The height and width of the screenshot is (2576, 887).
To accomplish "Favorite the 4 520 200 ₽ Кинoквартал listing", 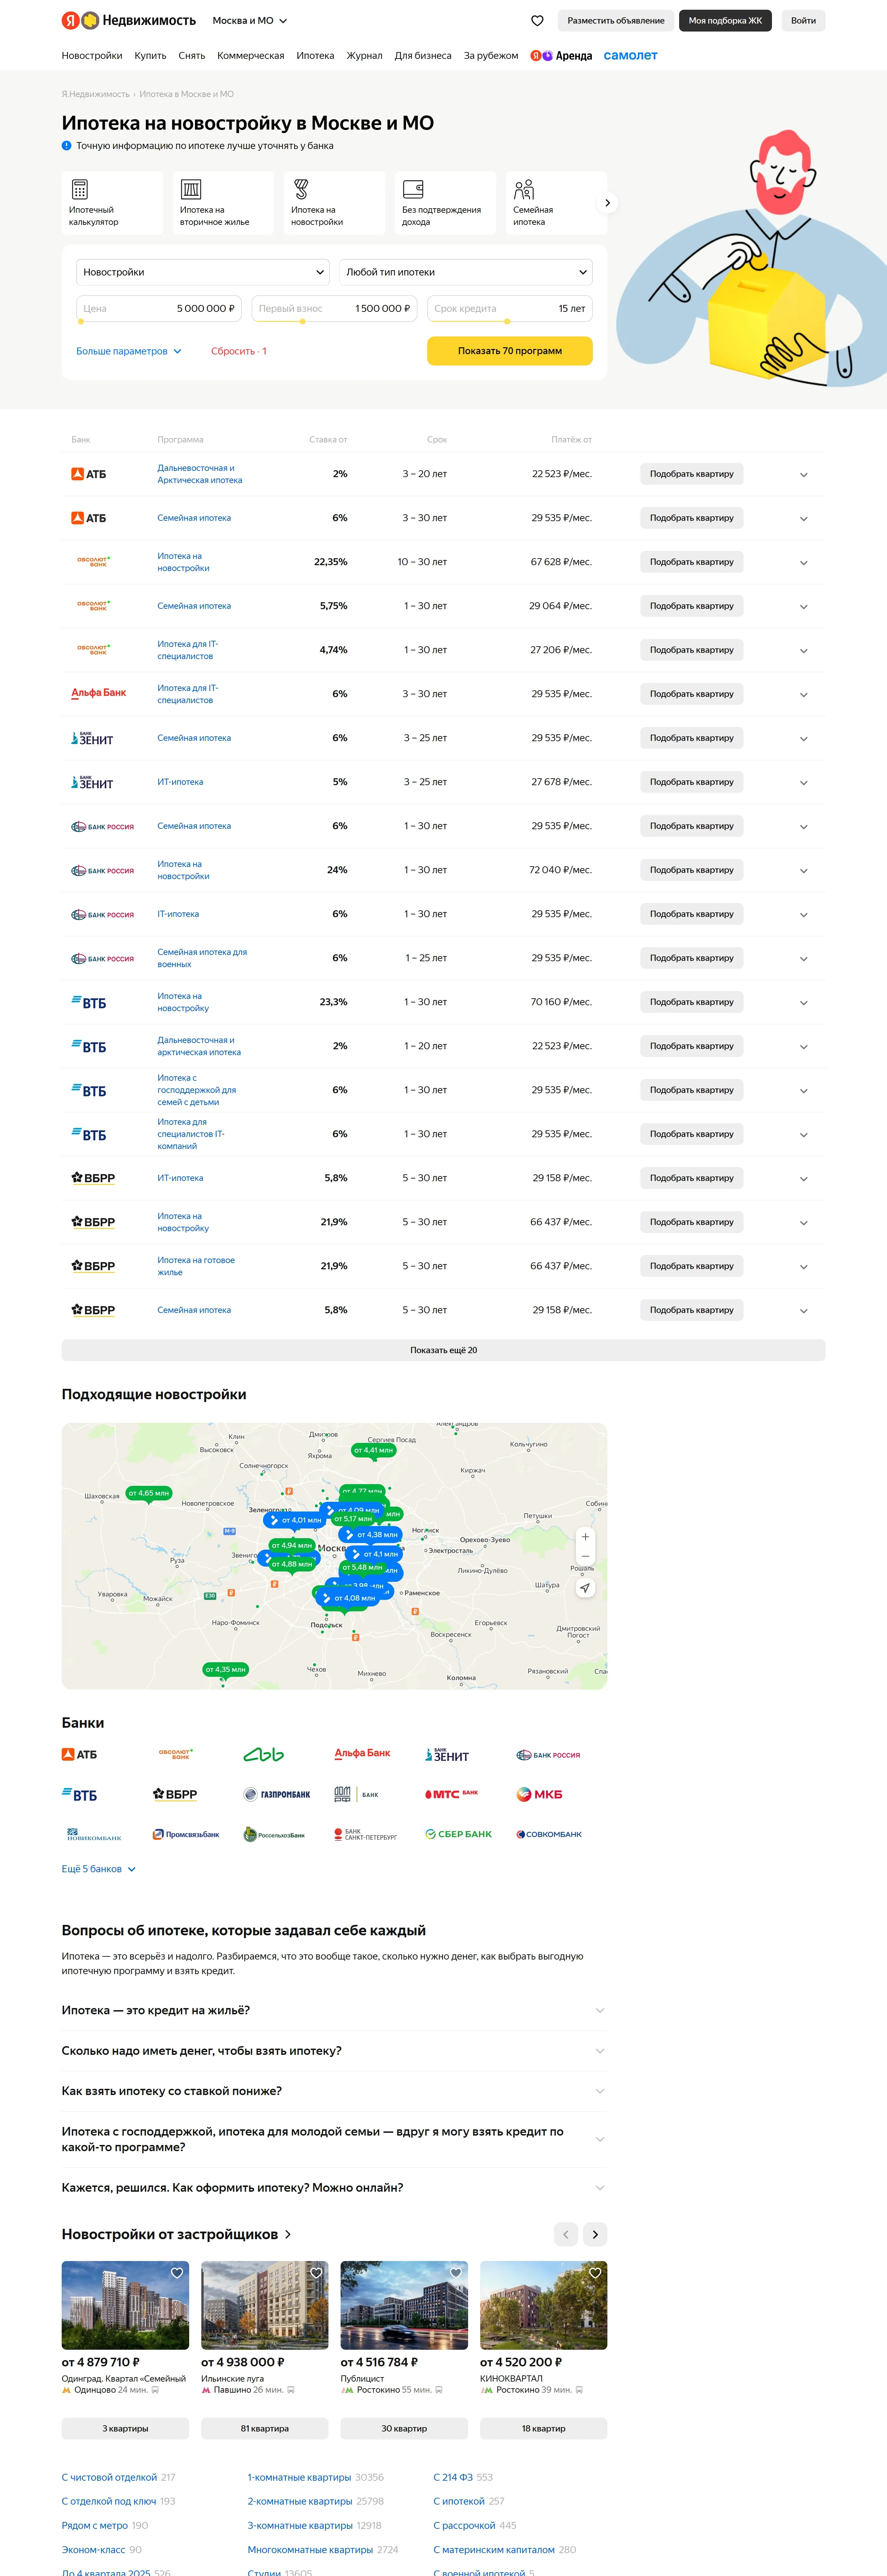I will coord(595,2273).
